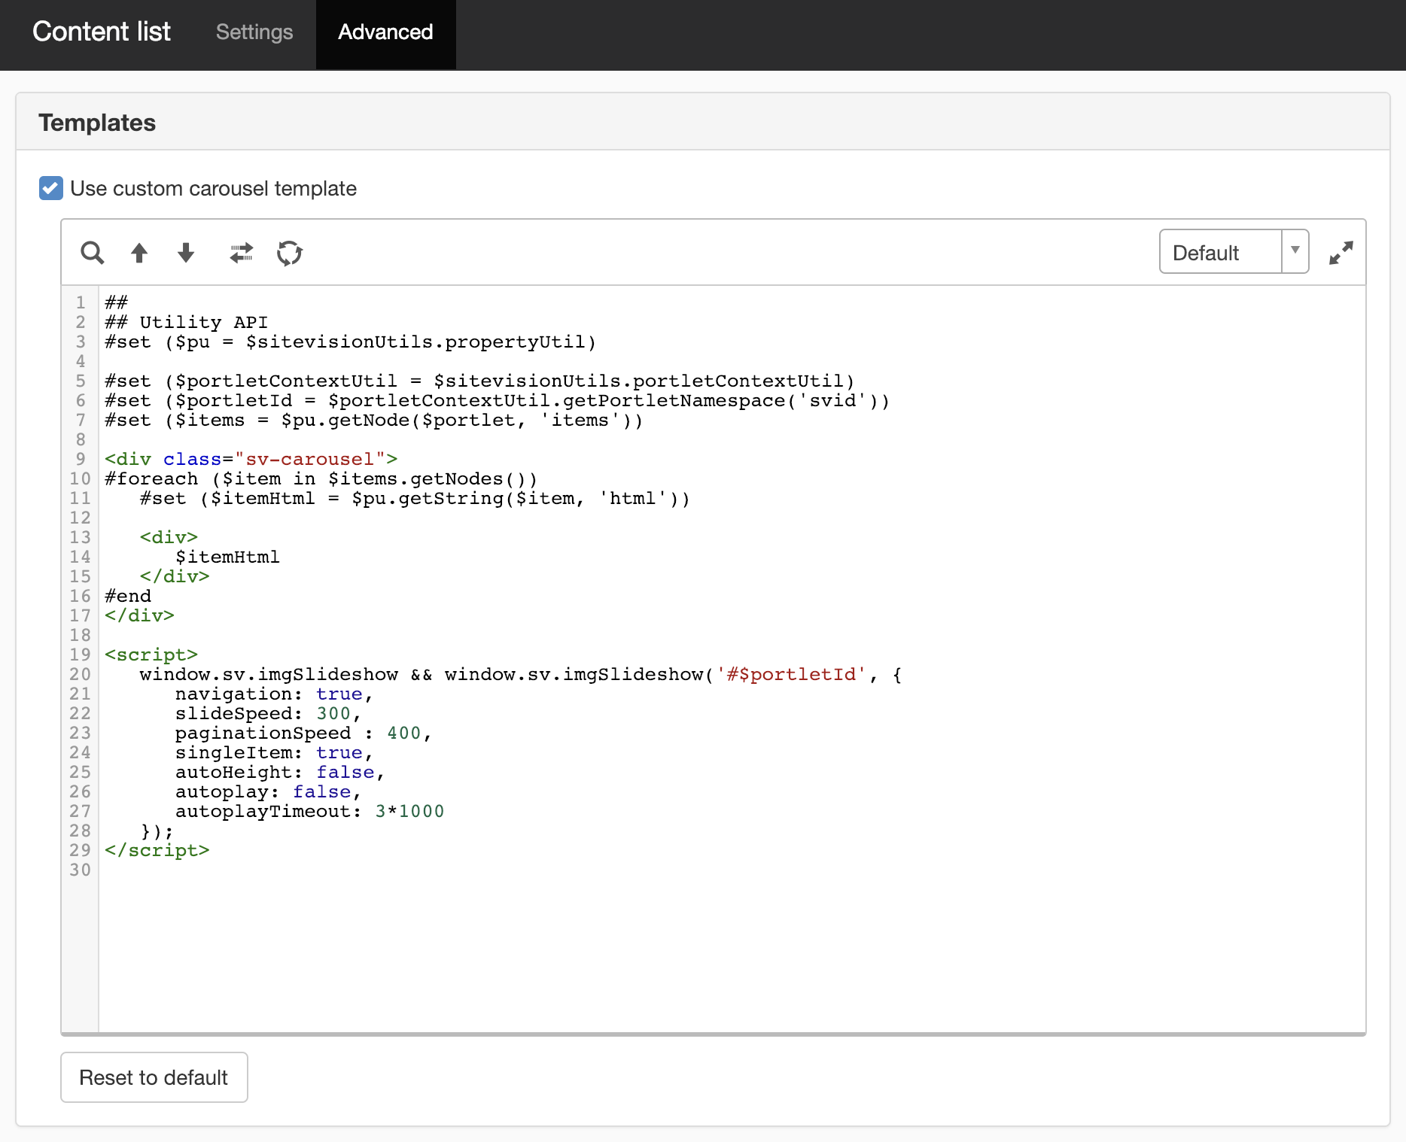Click the '#$portletId' string literal
The width and height of the screenshot is (1406, 1142).
point(792,674)
